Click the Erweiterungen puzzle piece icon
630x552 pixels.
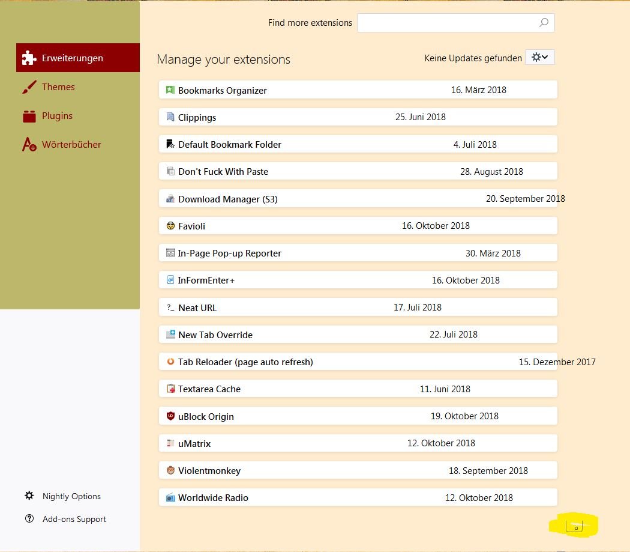tap(29, 58)
